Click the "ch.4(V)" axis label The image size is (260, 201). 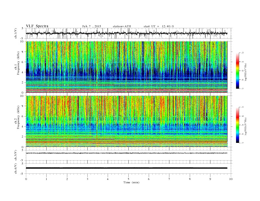tap(16, 168)
